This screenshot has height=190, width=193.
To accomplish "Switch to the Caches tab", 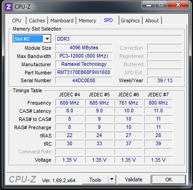I will point(37,21).
